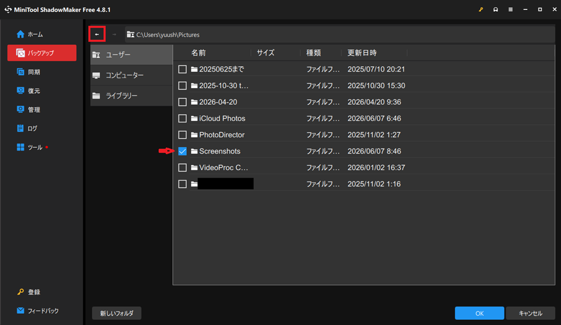This screenshot has height=325, width=561.
Task: Check the VideoProc C… folder checkbox
Action: [x=182, y=168]
